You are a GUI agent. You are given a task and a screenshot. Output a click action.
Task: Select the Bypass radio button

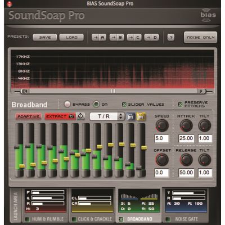pos(67,104)
